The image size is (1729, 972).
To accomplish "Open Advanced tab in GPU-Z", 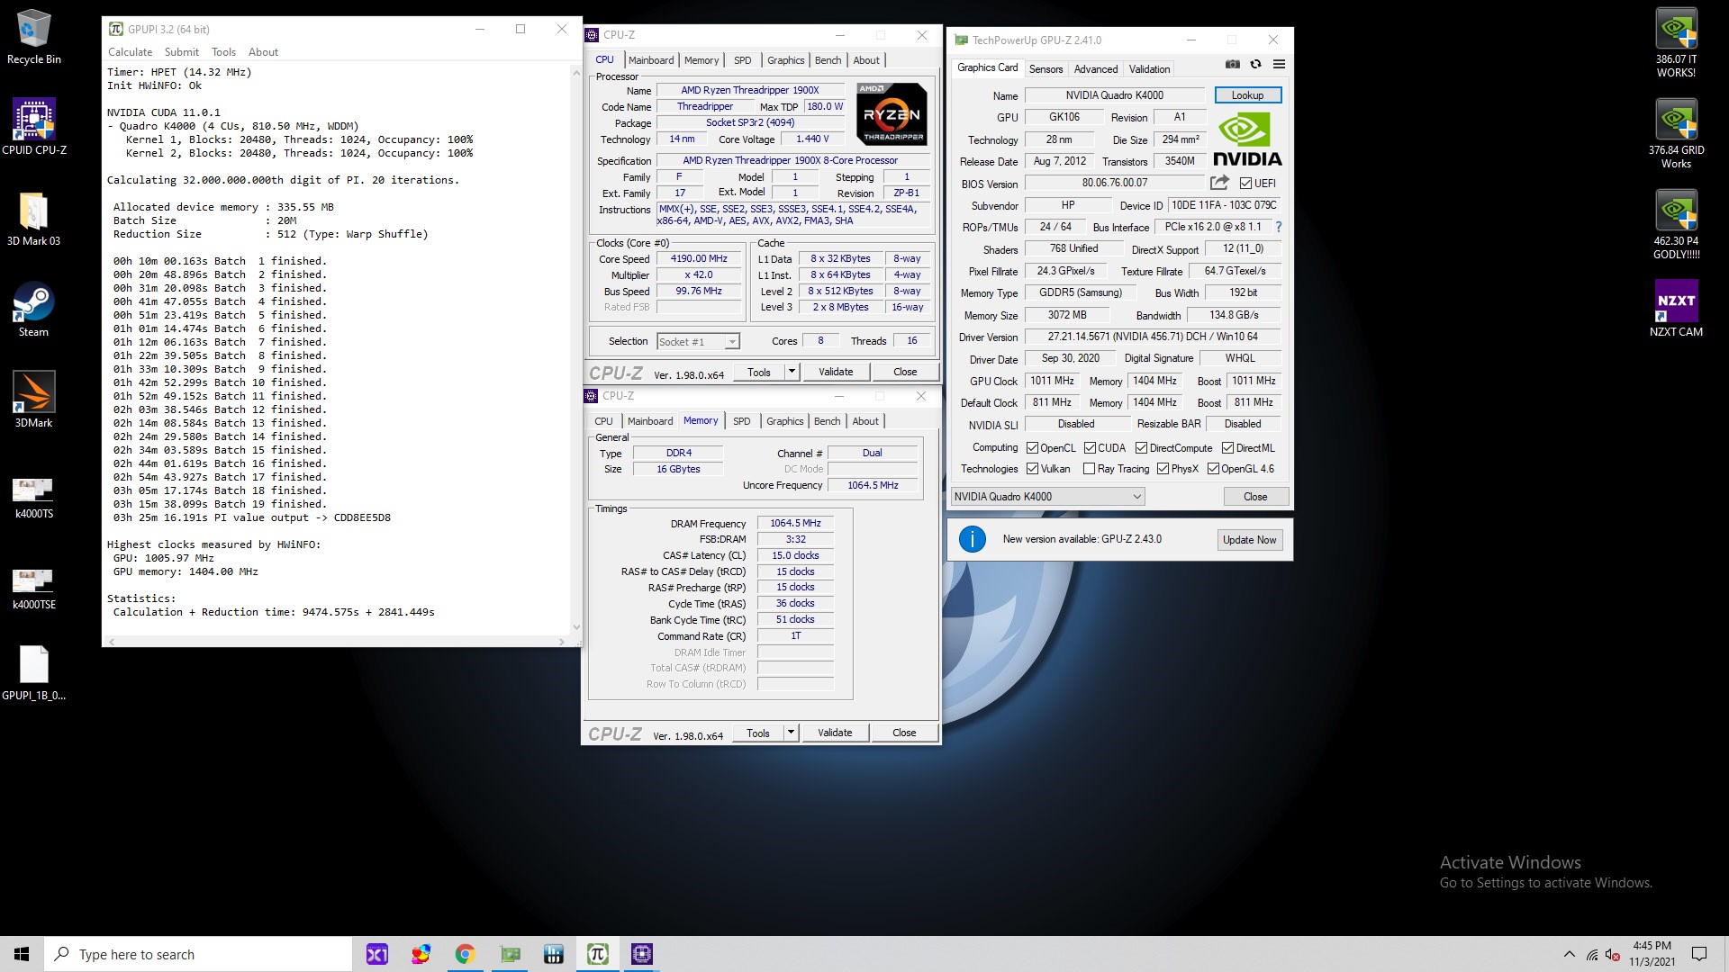I will point(1095,68).
